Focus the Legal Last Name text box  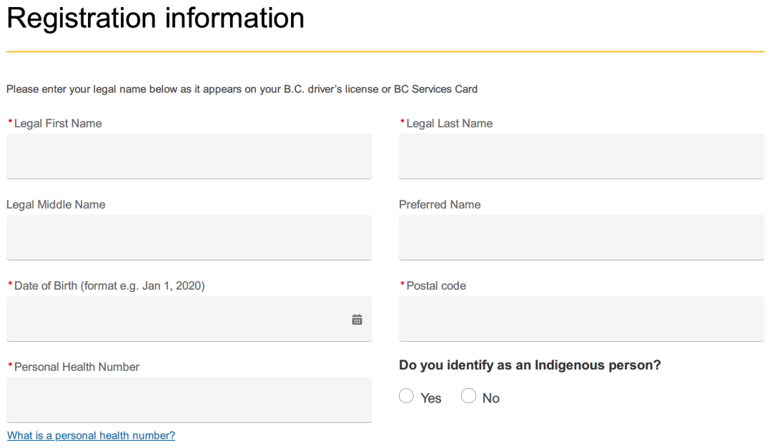(581, 156)
